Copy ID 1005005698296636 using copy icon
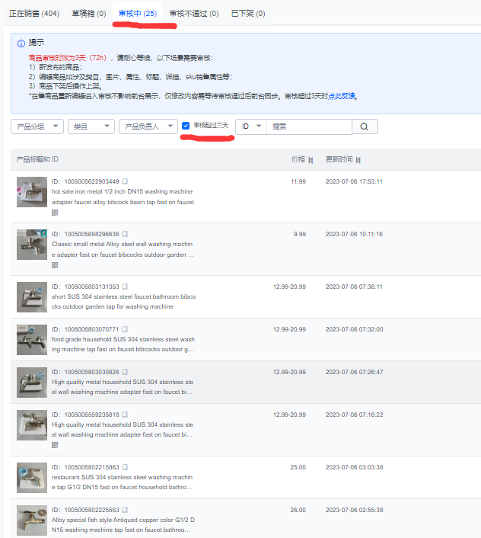This screenshot has width=481, height=538. pyautogui.click(x=125, y=234)
